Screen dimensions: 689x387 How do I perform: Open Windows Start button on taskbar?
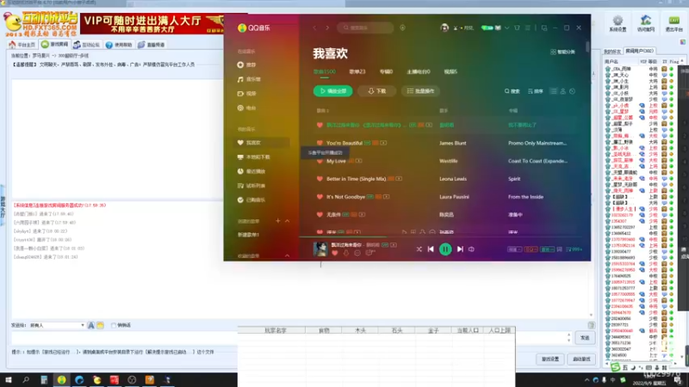9,380
